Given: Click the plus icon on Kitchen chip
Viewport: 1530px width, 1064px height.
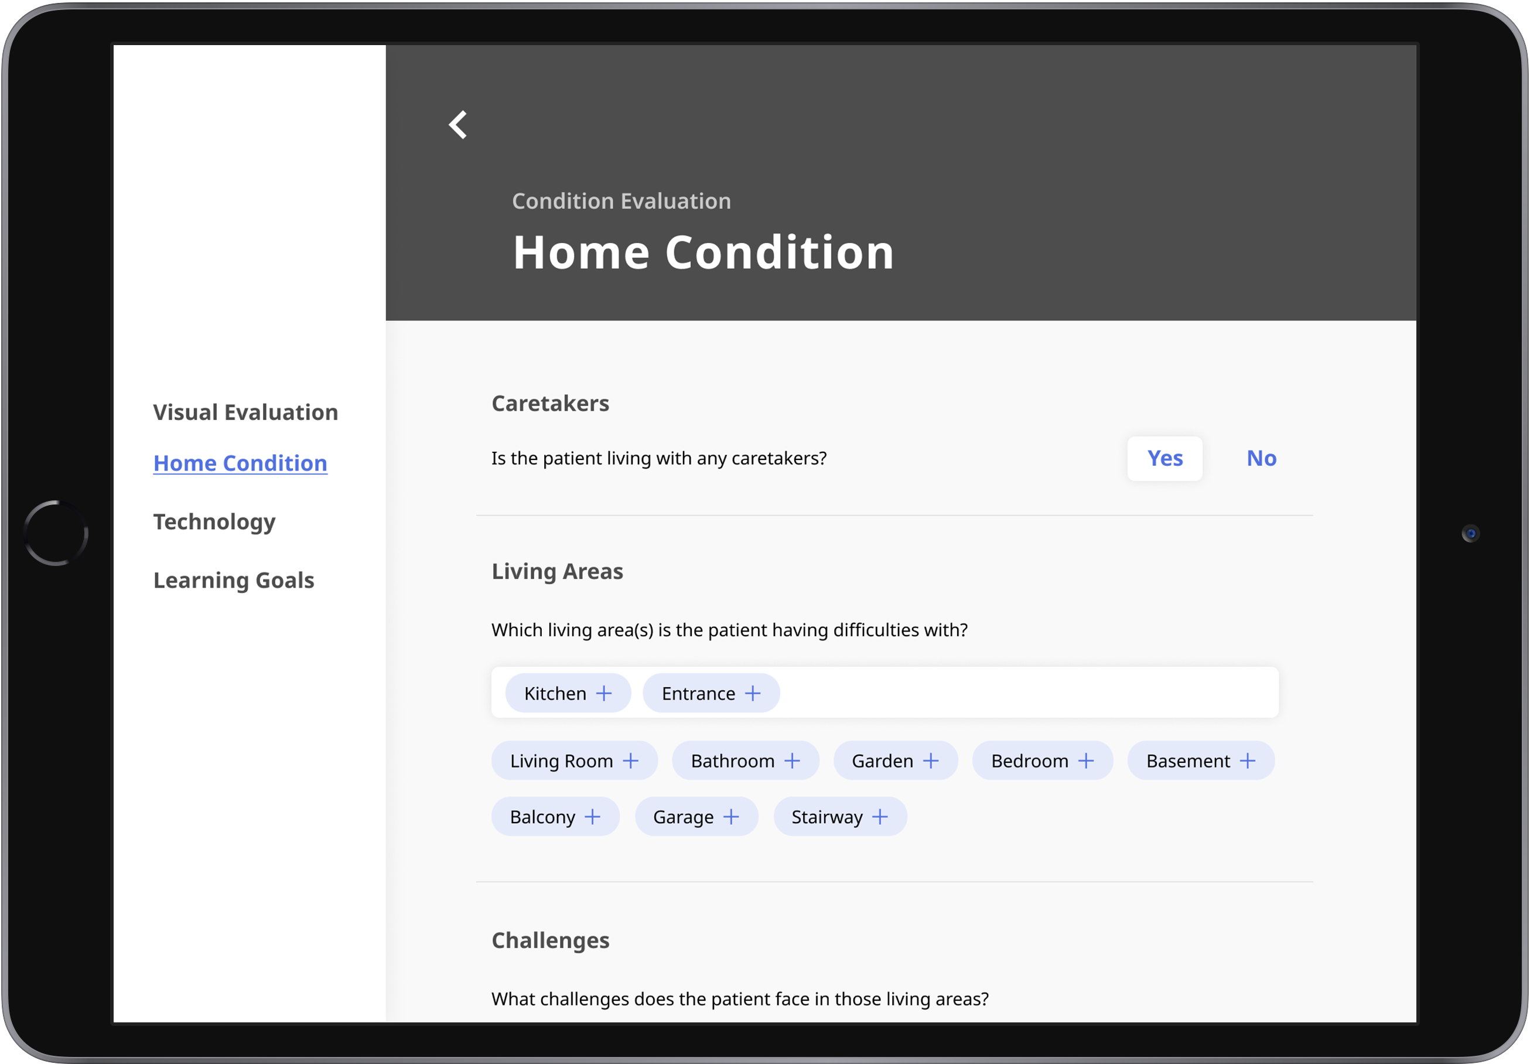Looking at the screenshot, I should (x=604, y=693).
